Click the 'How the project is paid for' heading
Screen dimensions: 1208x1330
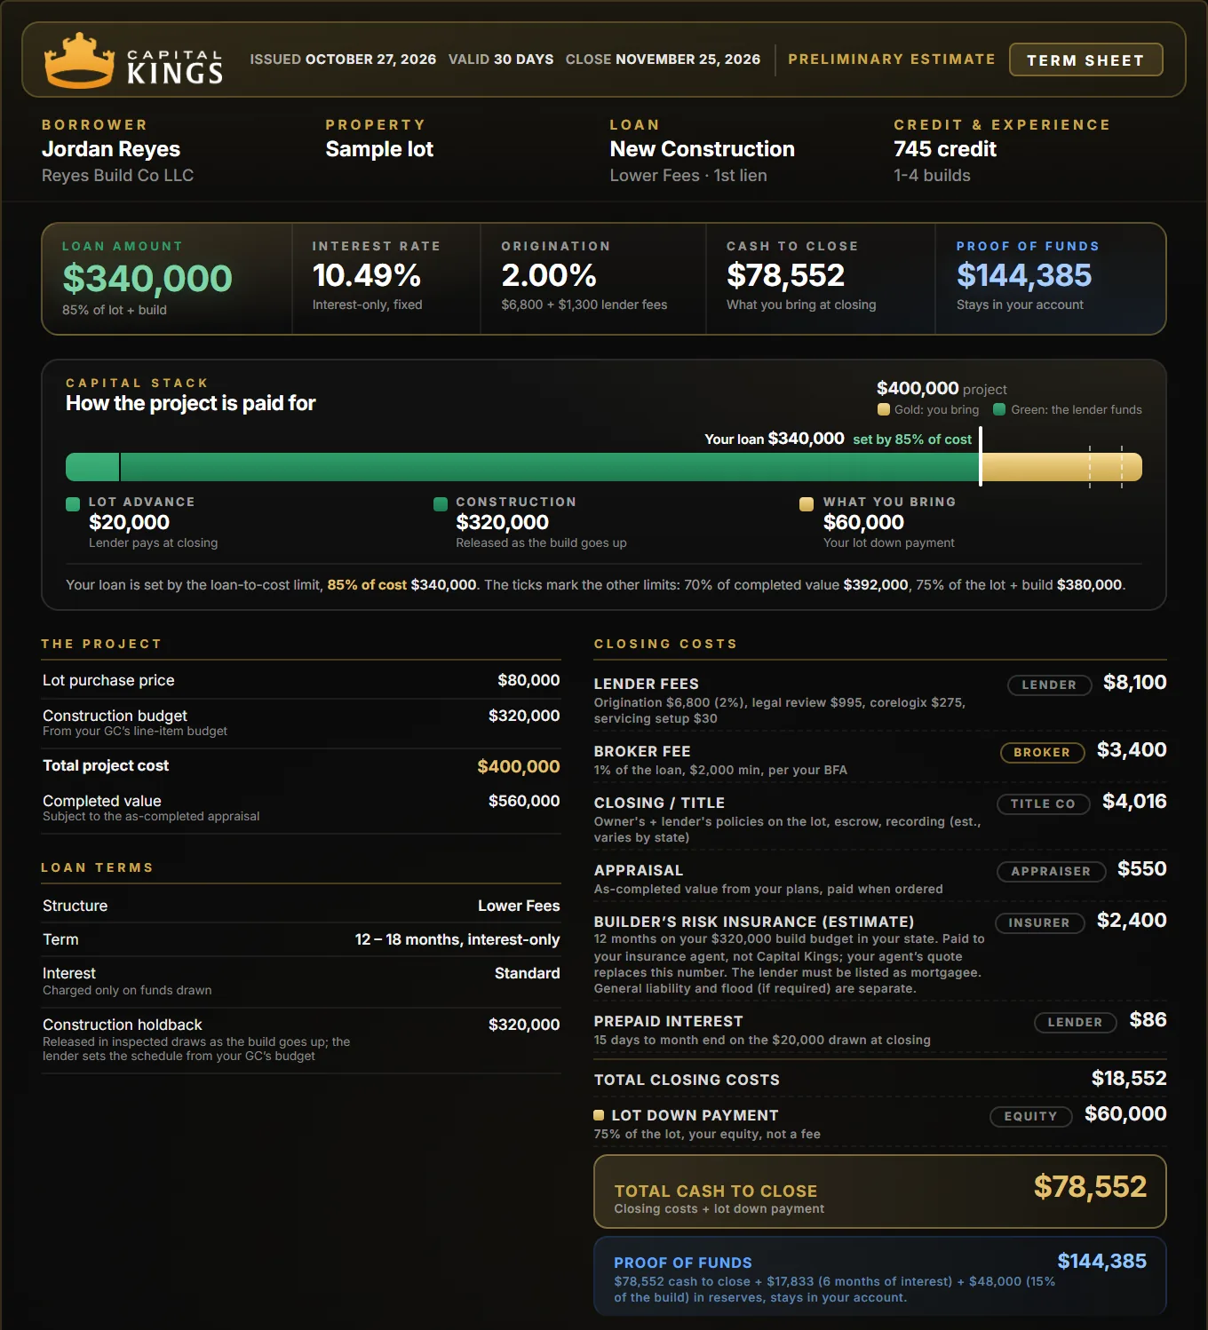click(x=191, y=403)
